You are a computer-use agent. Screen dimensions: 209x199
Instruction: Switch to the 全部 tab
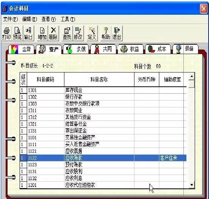tap(21, 49)
